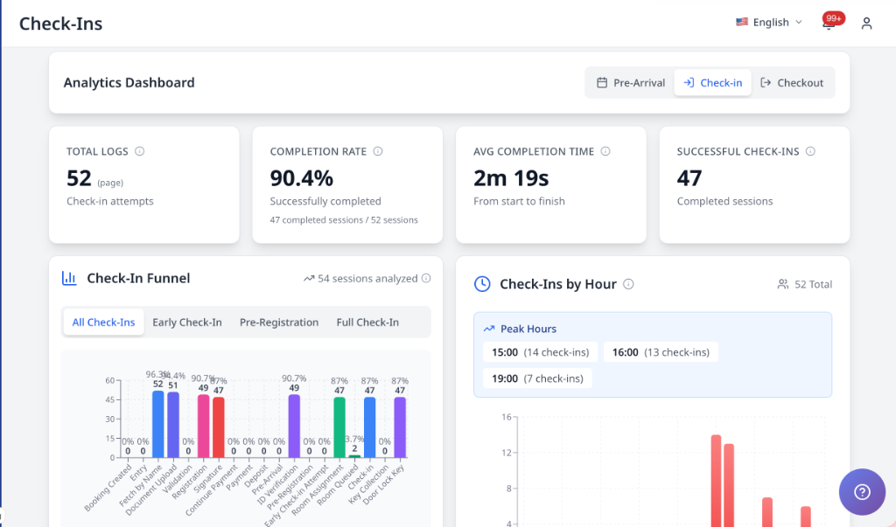Screen dimensions: 896x527
Task: Open the notification bell with 99+ badge
Action: 828,24
